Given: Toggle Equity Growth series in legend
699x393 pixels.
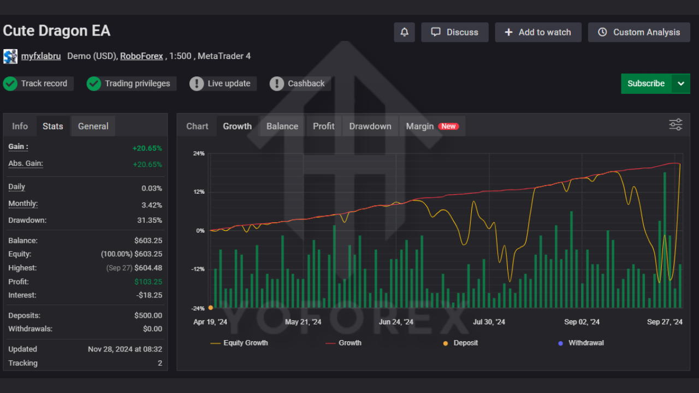Looking at the screenshot, I should click(239, 343).
